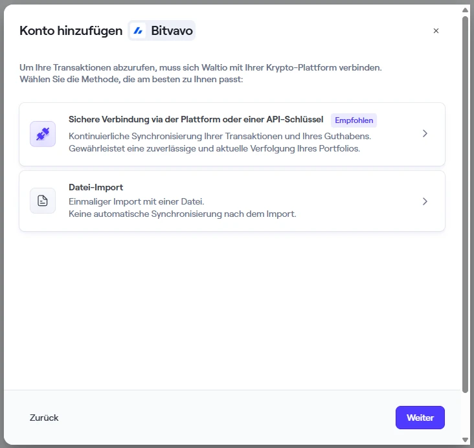Click 'Kontinuierliche Synchronisierung Ihrer Transaktionen' description line

(220, 137)
